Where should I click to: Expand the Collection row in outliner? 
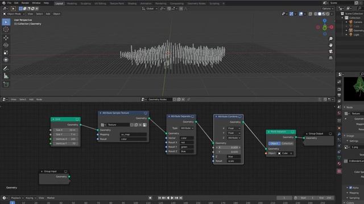click(342, 18)
